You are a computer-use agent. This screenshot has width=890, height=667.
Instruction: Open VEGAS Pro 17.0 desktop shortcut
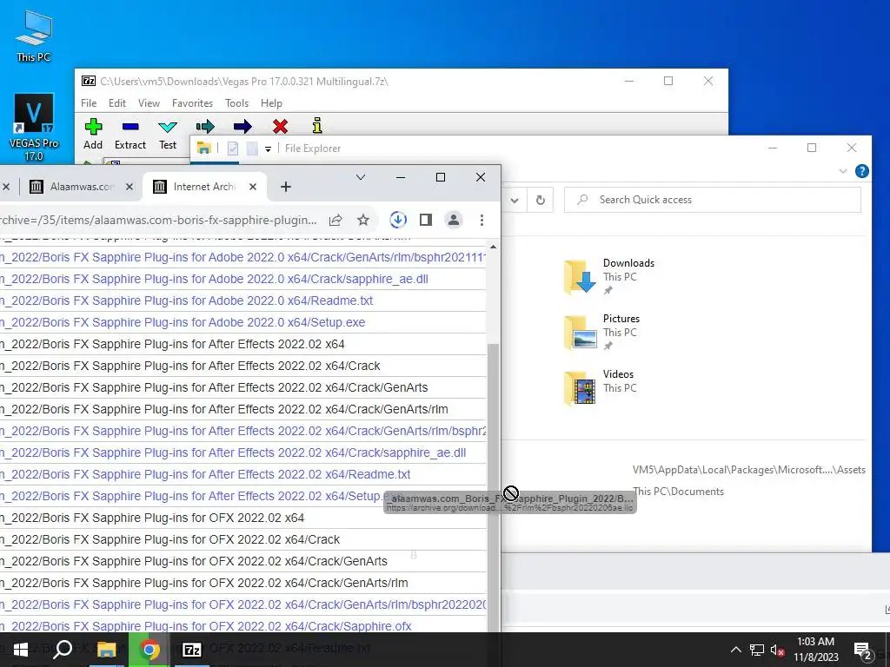pyautogui.click(x=34, y=128)
